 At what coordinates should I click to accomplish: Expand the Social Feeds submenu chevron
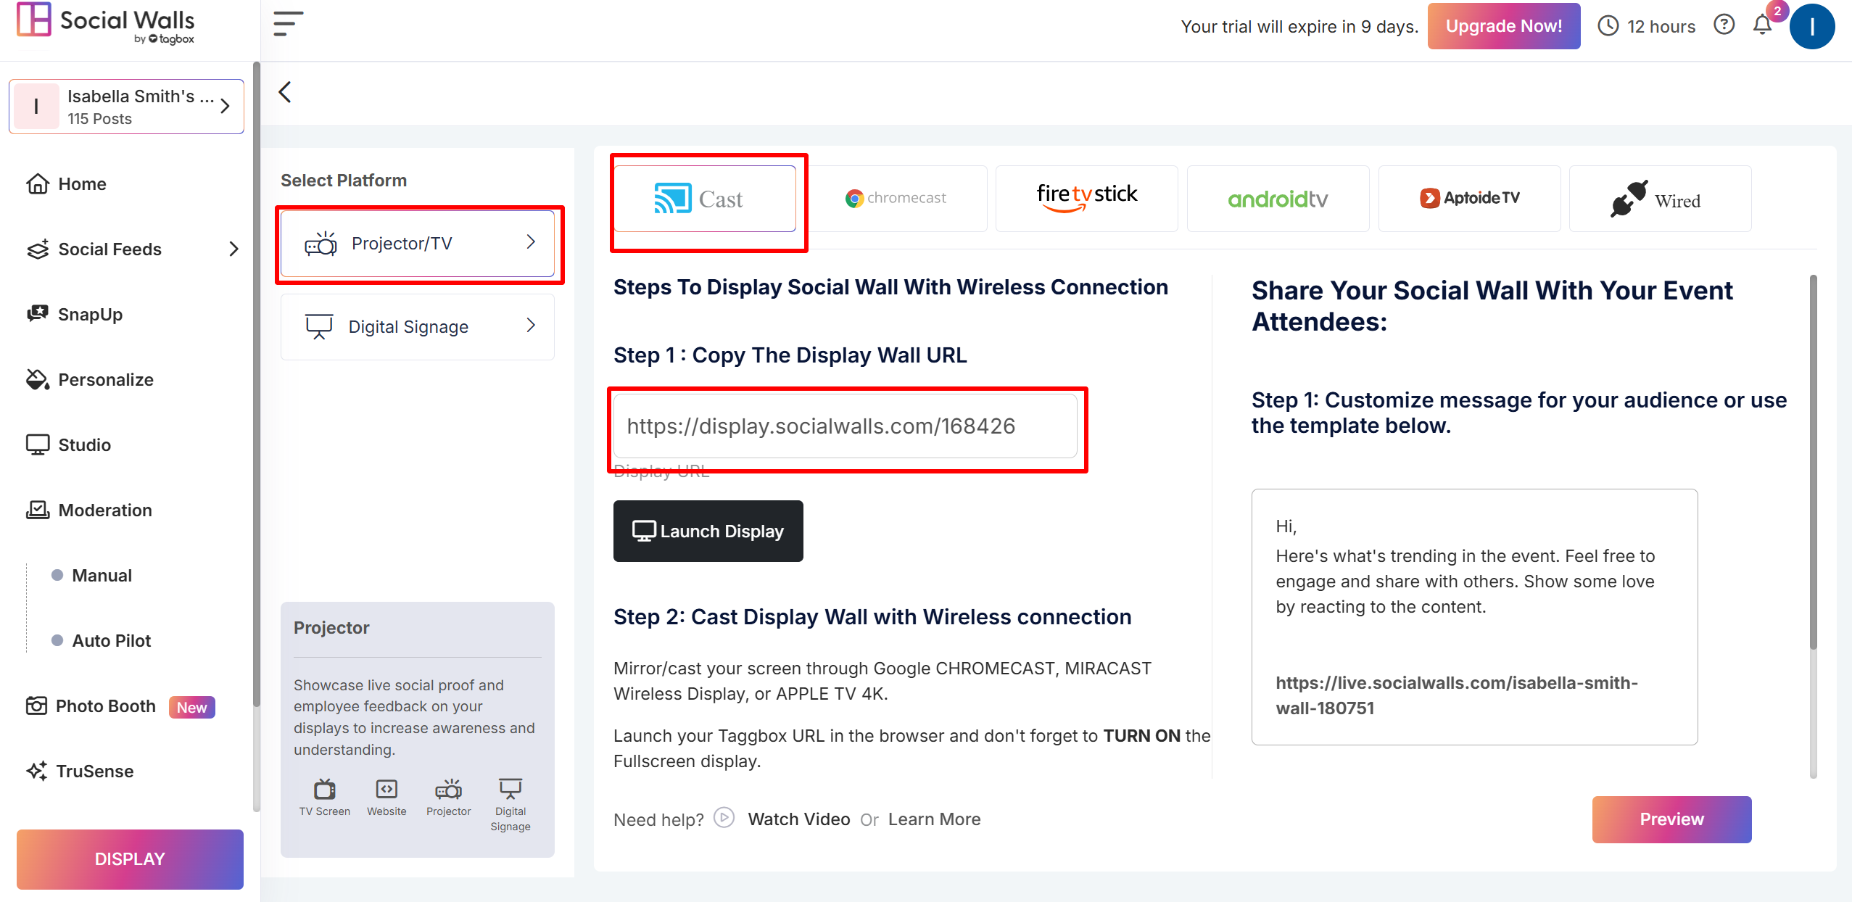point(233,249)
